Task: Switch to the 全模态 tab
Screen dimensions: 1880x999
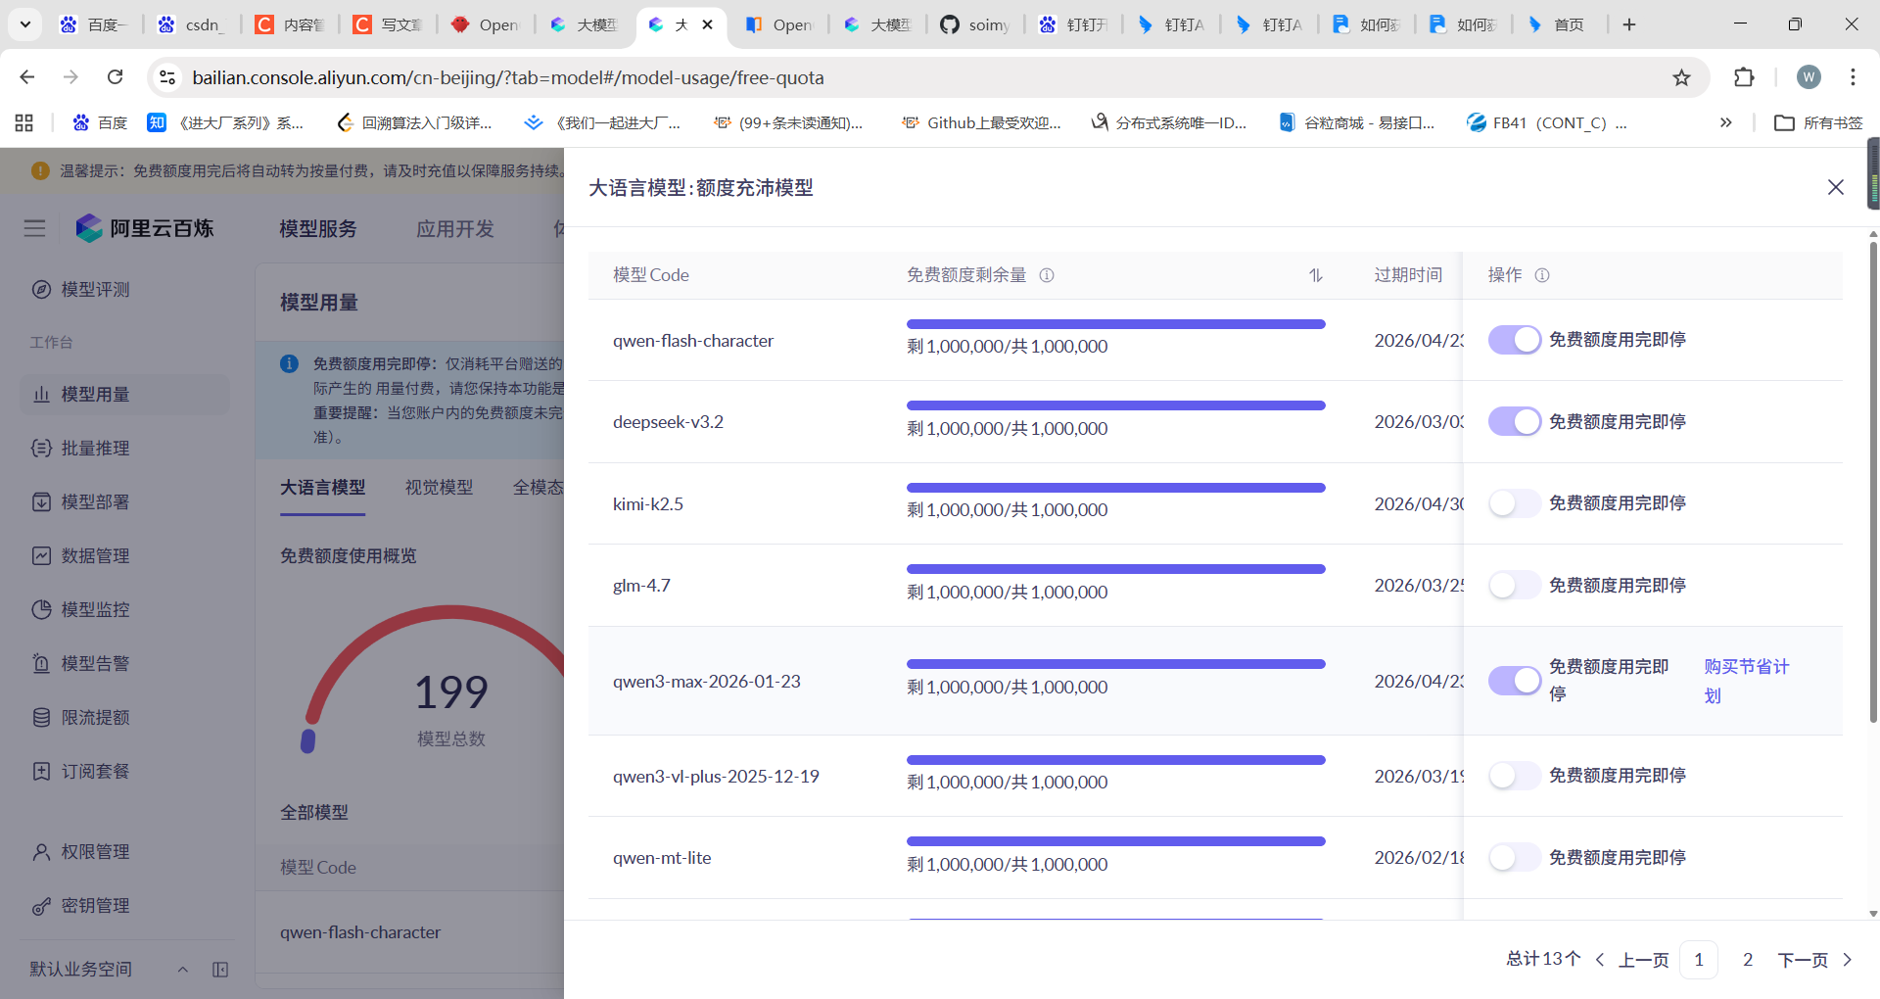Action: click(538, 487)
